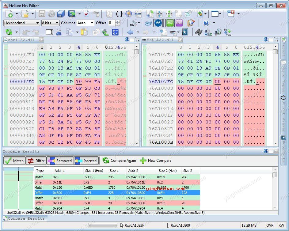Image resolution: width=289 pixels, height=231 pixels.
Task: Toggle the Inserted results filter
Action: pos(86,161)
